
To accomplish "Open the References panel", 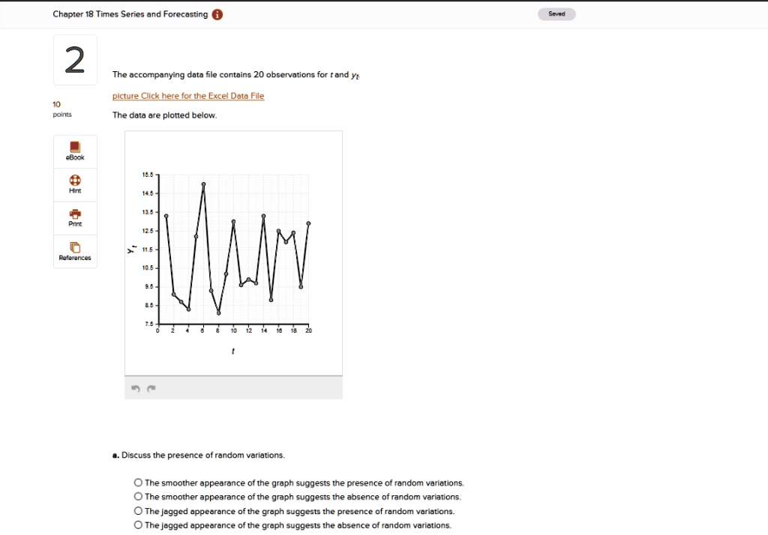I will click(74, 252).
